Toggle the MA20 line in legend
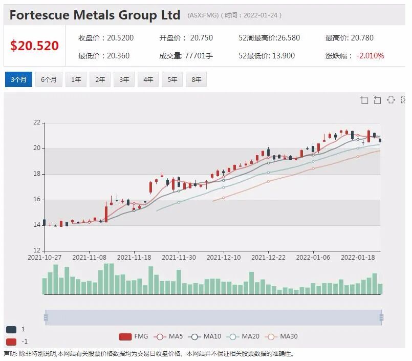 click(243, 336)
